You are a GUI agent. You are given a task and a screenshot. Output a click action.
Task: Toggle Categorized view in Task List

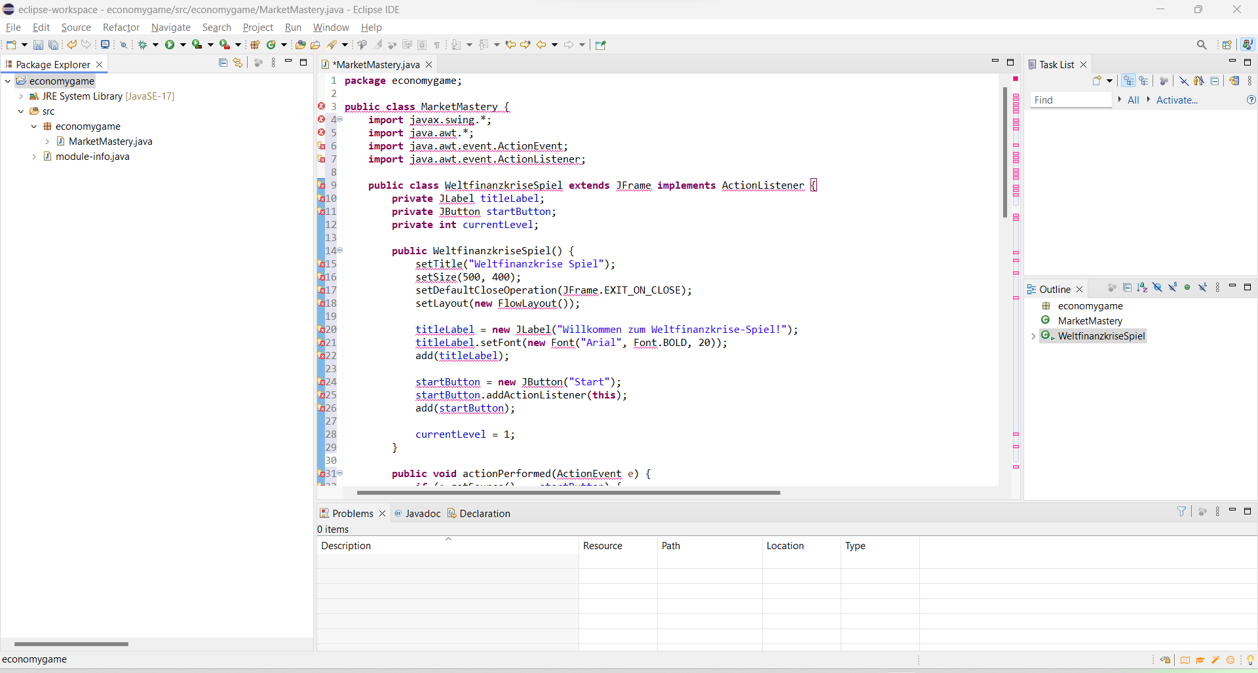pos(1128,81)
